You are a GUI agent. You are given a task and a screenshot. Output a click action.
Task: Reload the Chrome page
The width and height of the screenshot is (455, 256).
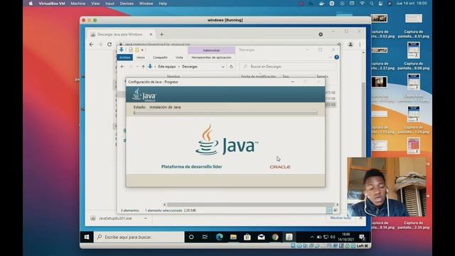click(109, 44)
